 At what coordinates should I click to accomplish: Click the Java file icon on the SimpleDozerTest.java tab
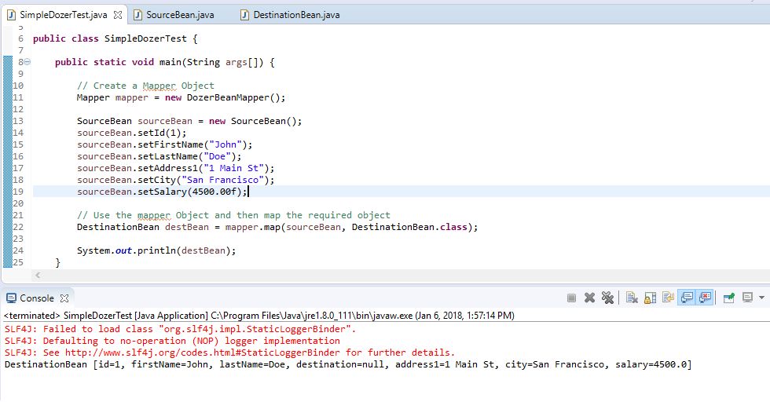click(11, 15)
